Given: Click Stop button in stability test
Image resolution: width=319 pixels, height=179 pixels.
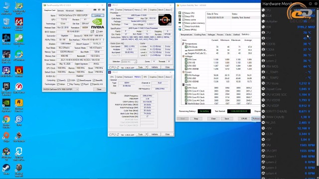Looking at the screenshot, I should [196, 118].
